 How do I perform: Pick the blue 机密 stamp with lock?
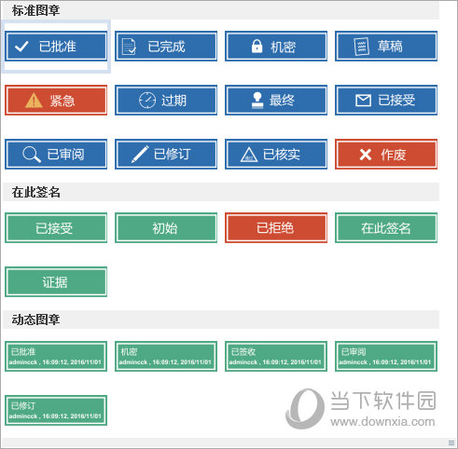coord(276,46)
